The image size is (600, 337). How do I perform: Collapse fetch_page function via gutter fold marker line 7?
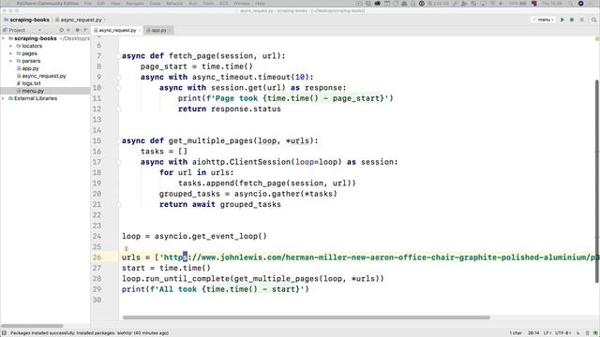(x=119, y=56)
